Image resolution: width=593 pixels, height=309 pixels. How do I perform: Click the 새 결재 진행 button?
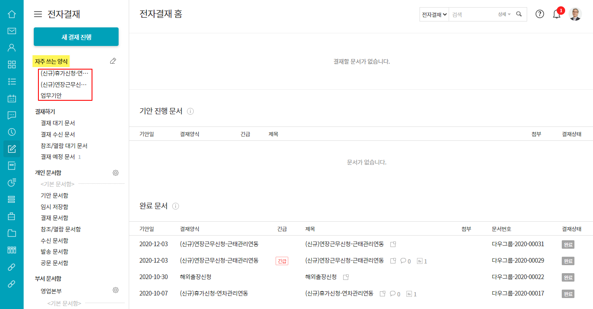76,37
